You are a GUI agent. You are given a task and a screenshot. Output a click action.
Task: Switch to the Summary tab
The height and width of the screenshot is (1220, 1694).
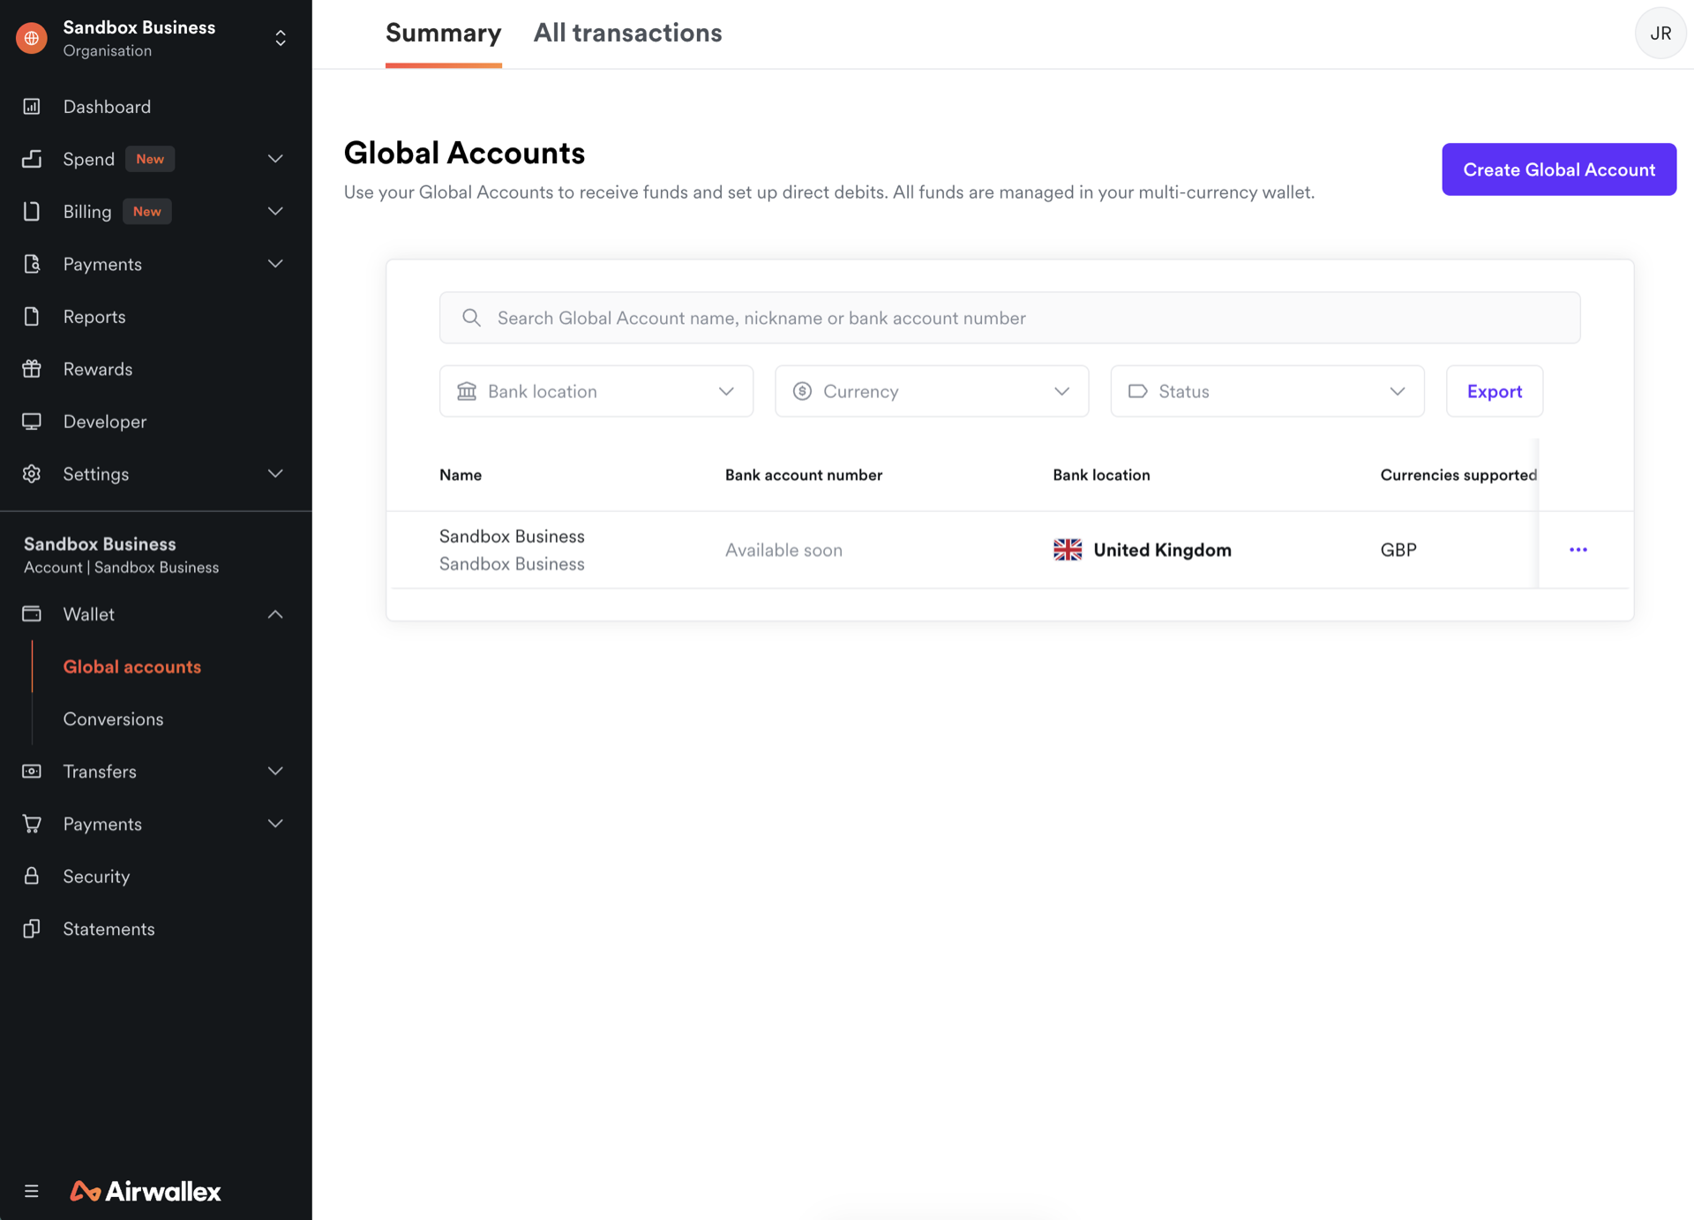coord(444,34)
